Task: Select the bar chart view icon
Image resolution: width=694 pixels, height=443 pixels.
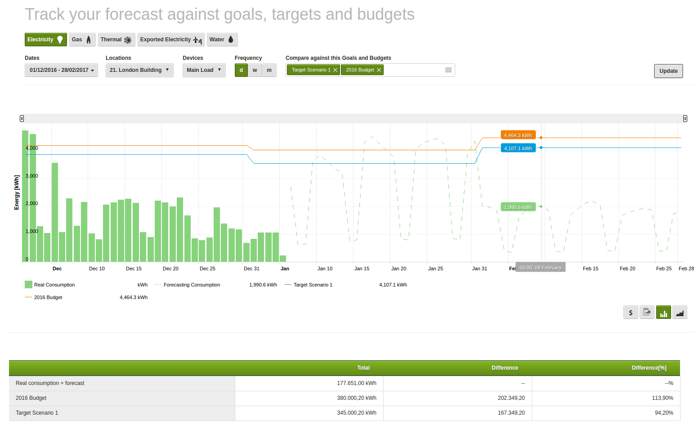Action: pyautogui.click(x=663, y=312)
